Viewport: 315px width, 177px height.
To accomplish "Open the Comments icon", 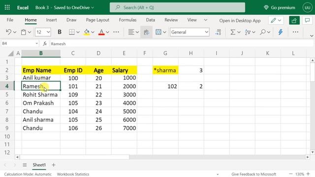I will (307, 20).
